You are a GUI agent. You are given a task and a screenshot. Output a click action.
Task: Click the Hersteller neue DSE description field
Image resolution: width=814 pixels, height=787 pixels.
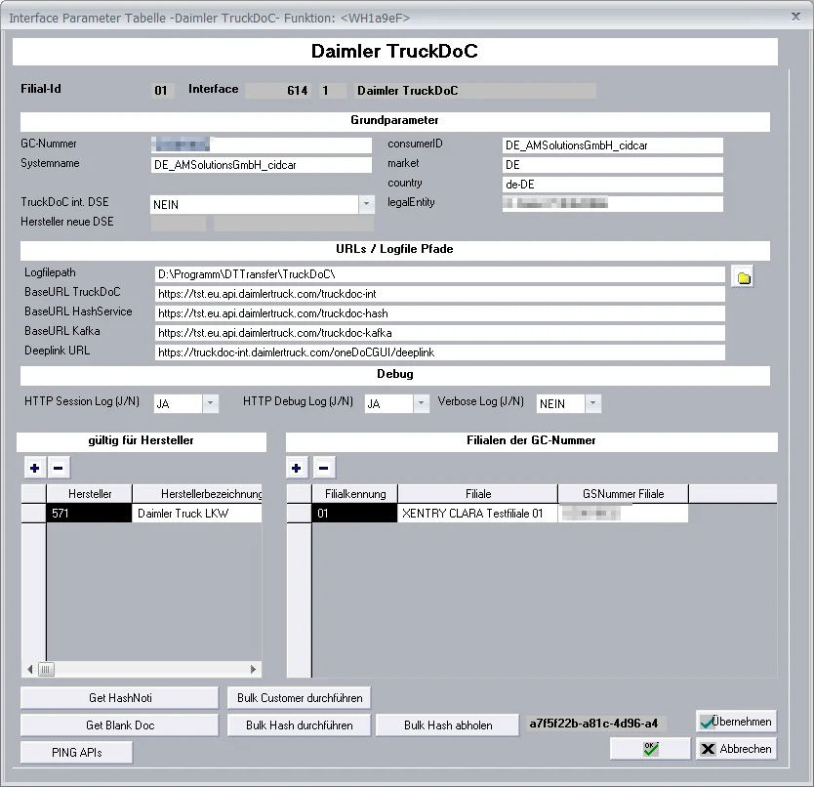pyautogui.click(x=294, y=224)
